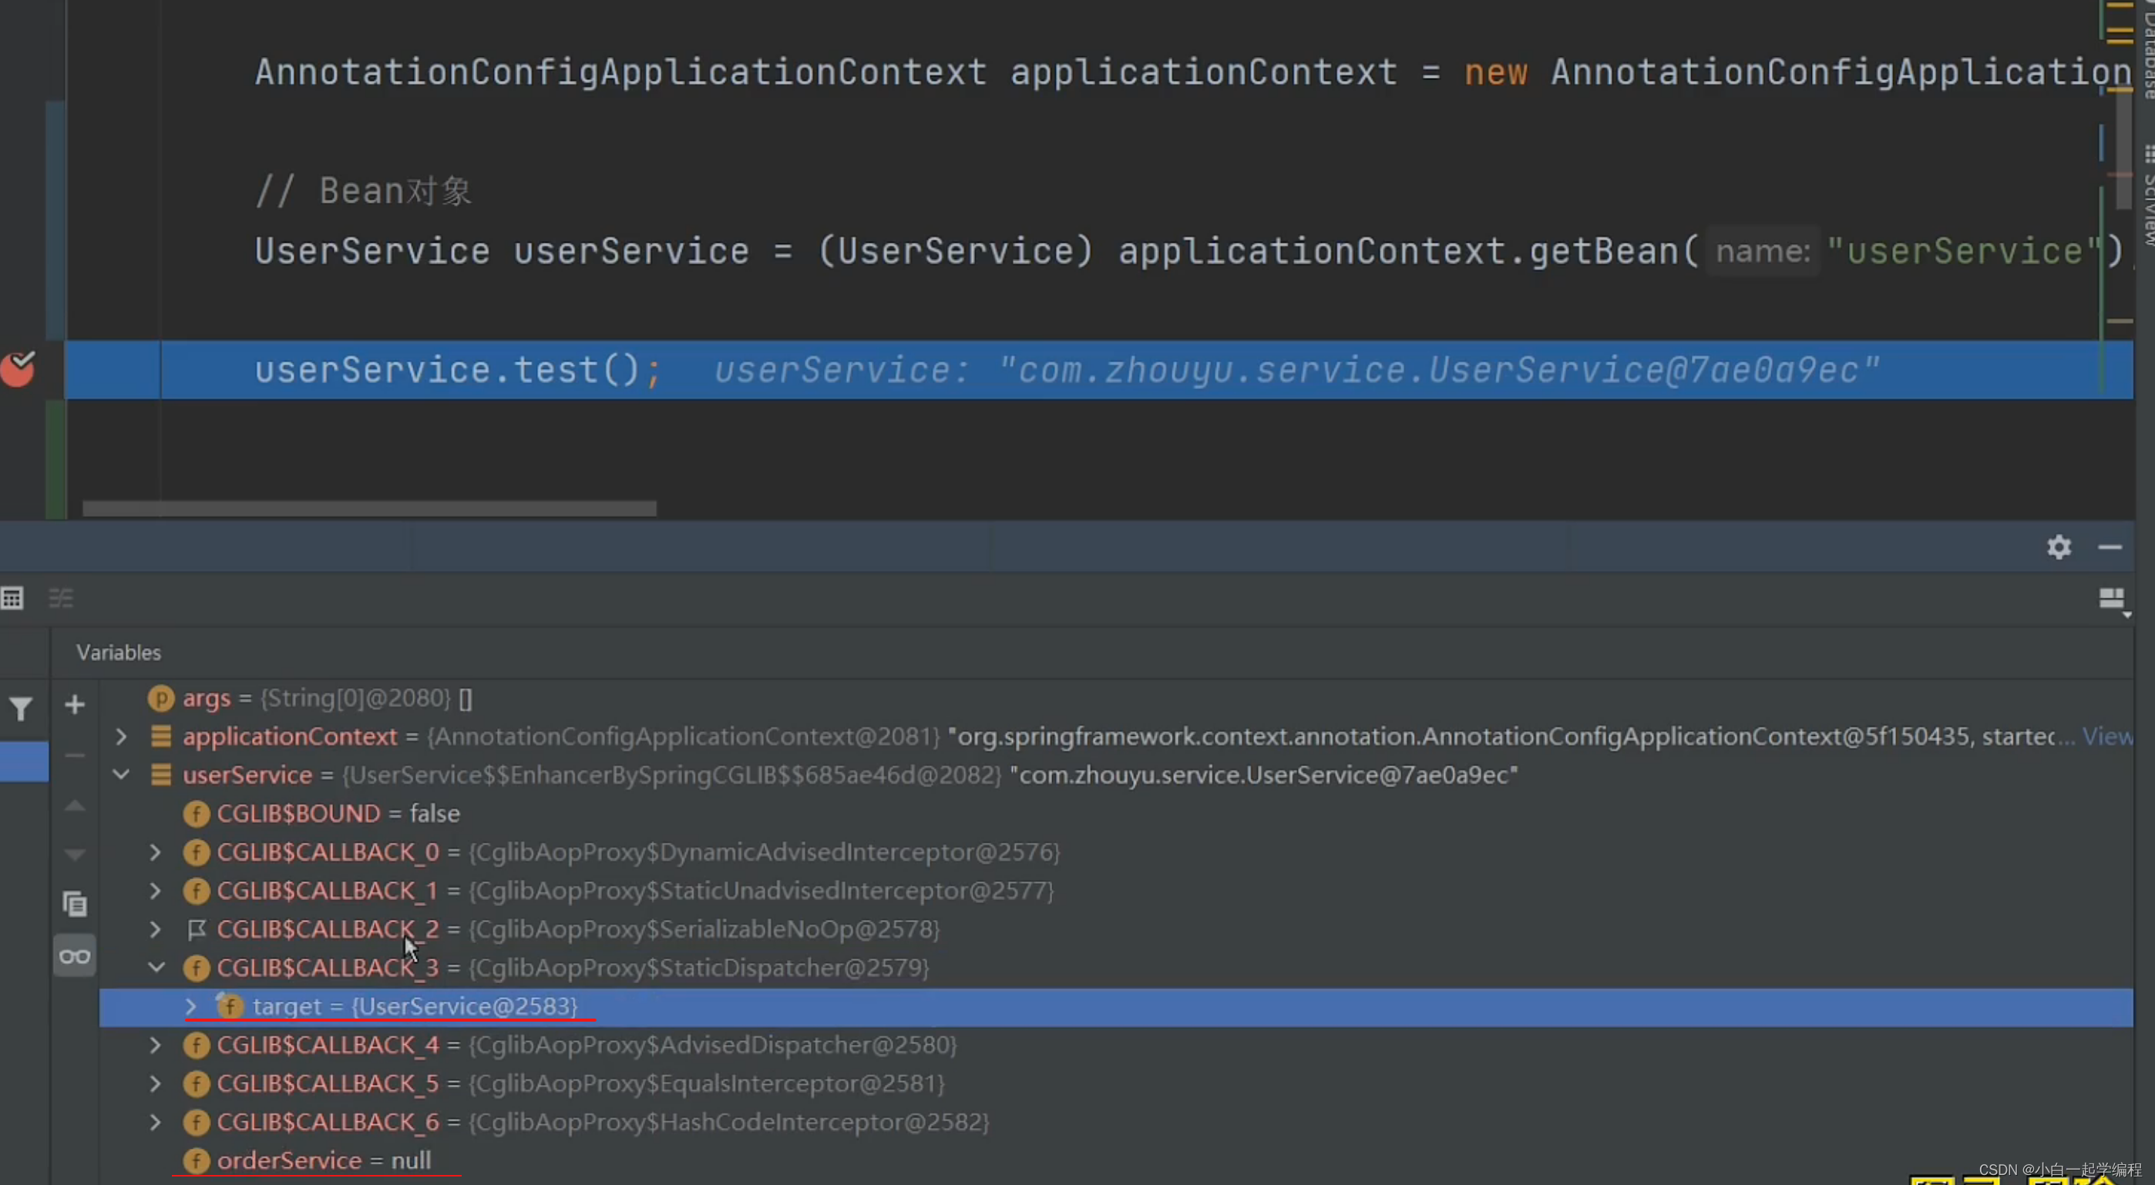This screenshot has width=2155, height=1185.
Task: Click the getBean call in editor
Action: [x=1614, y=251]
